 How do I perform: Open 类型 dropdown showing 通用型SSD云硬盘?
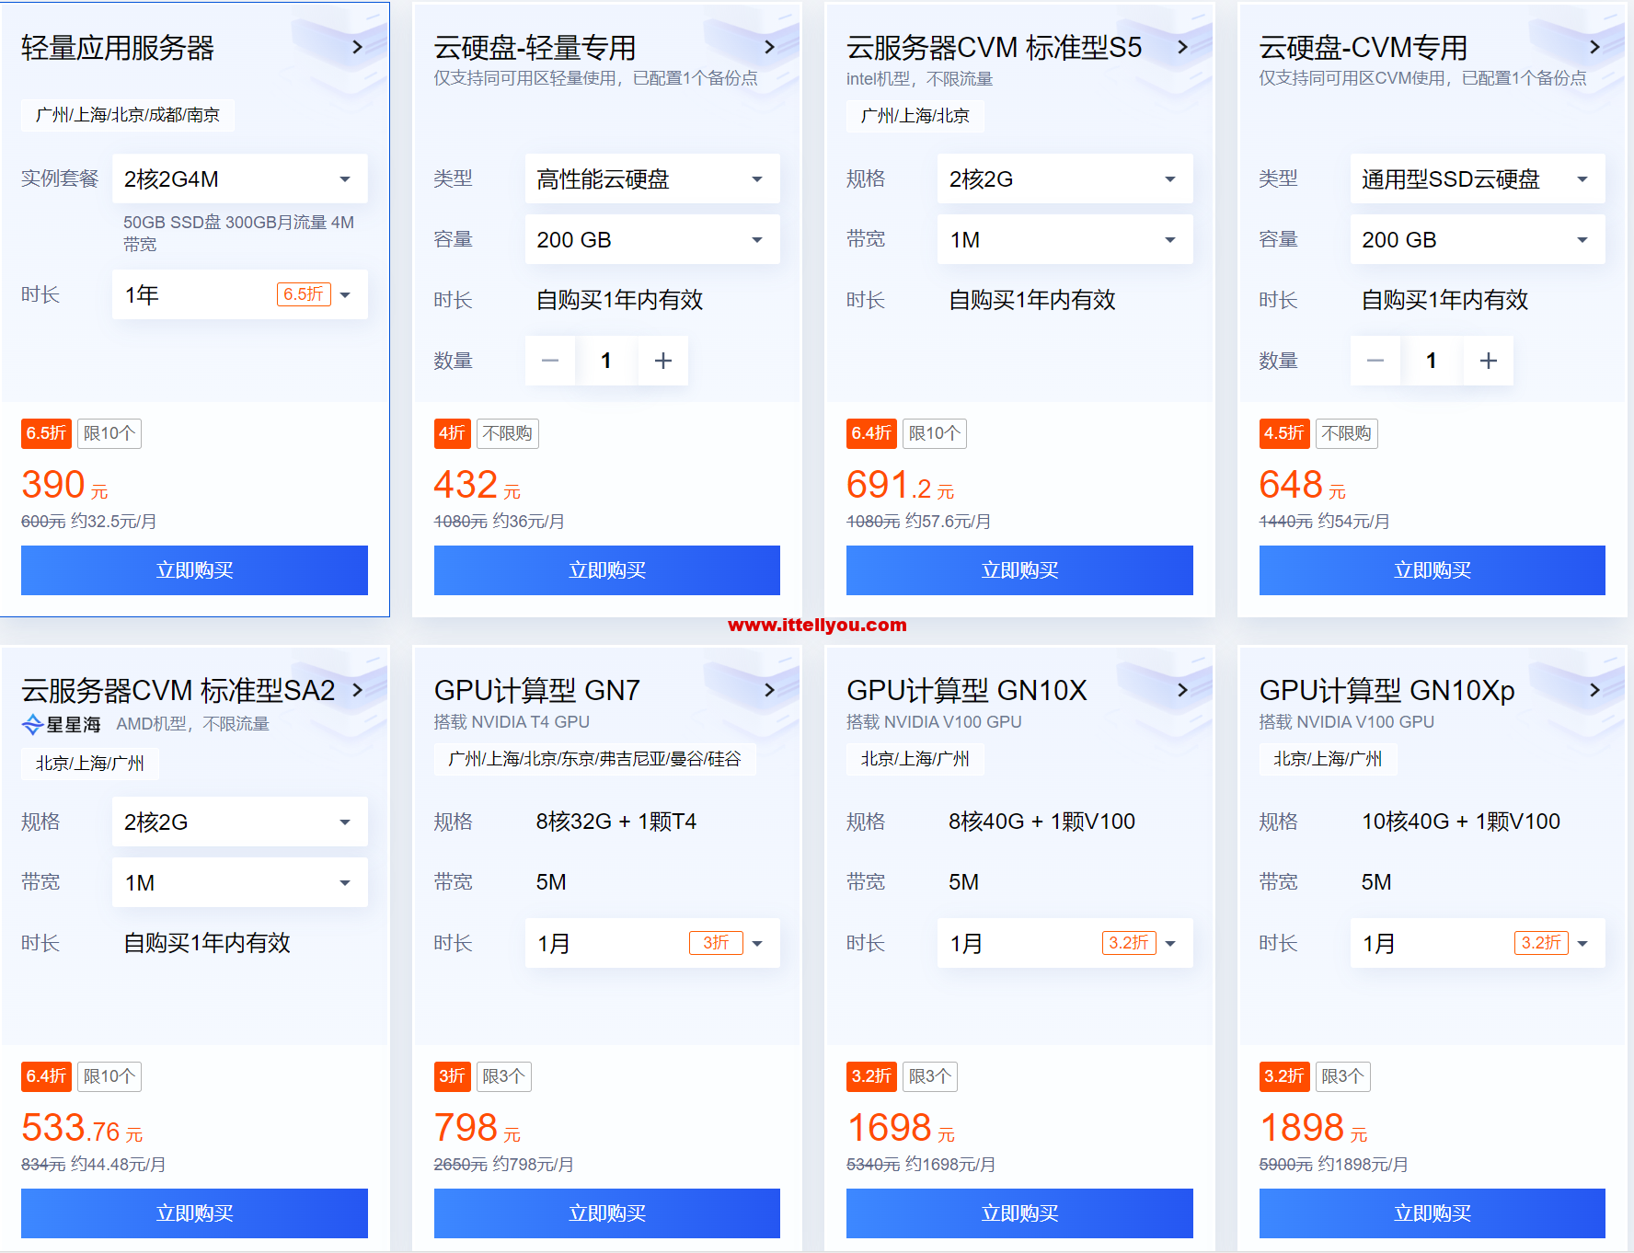click(1478, 178)
